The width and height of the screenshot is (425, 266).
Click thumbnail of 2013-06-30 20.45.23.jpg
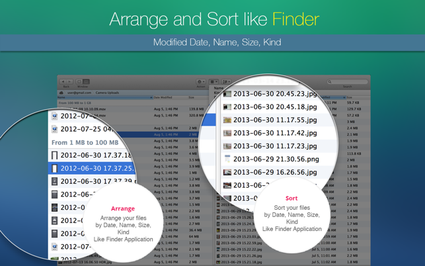(227, 94)
